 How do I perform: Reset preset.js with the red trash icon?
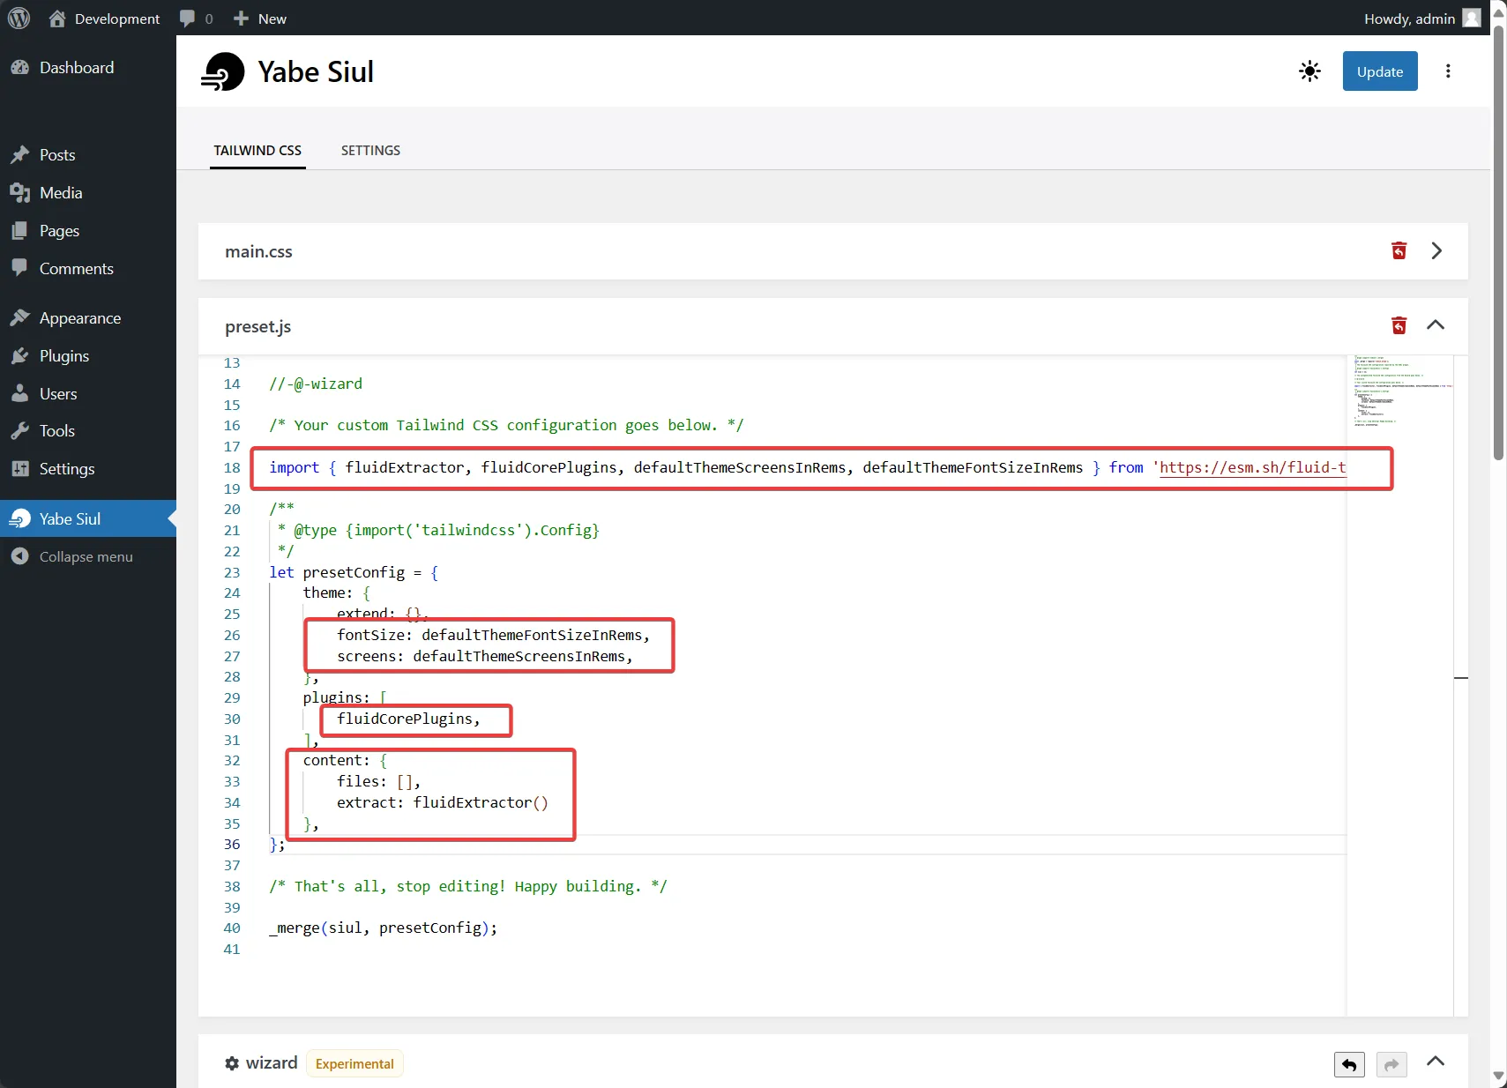1399,326
